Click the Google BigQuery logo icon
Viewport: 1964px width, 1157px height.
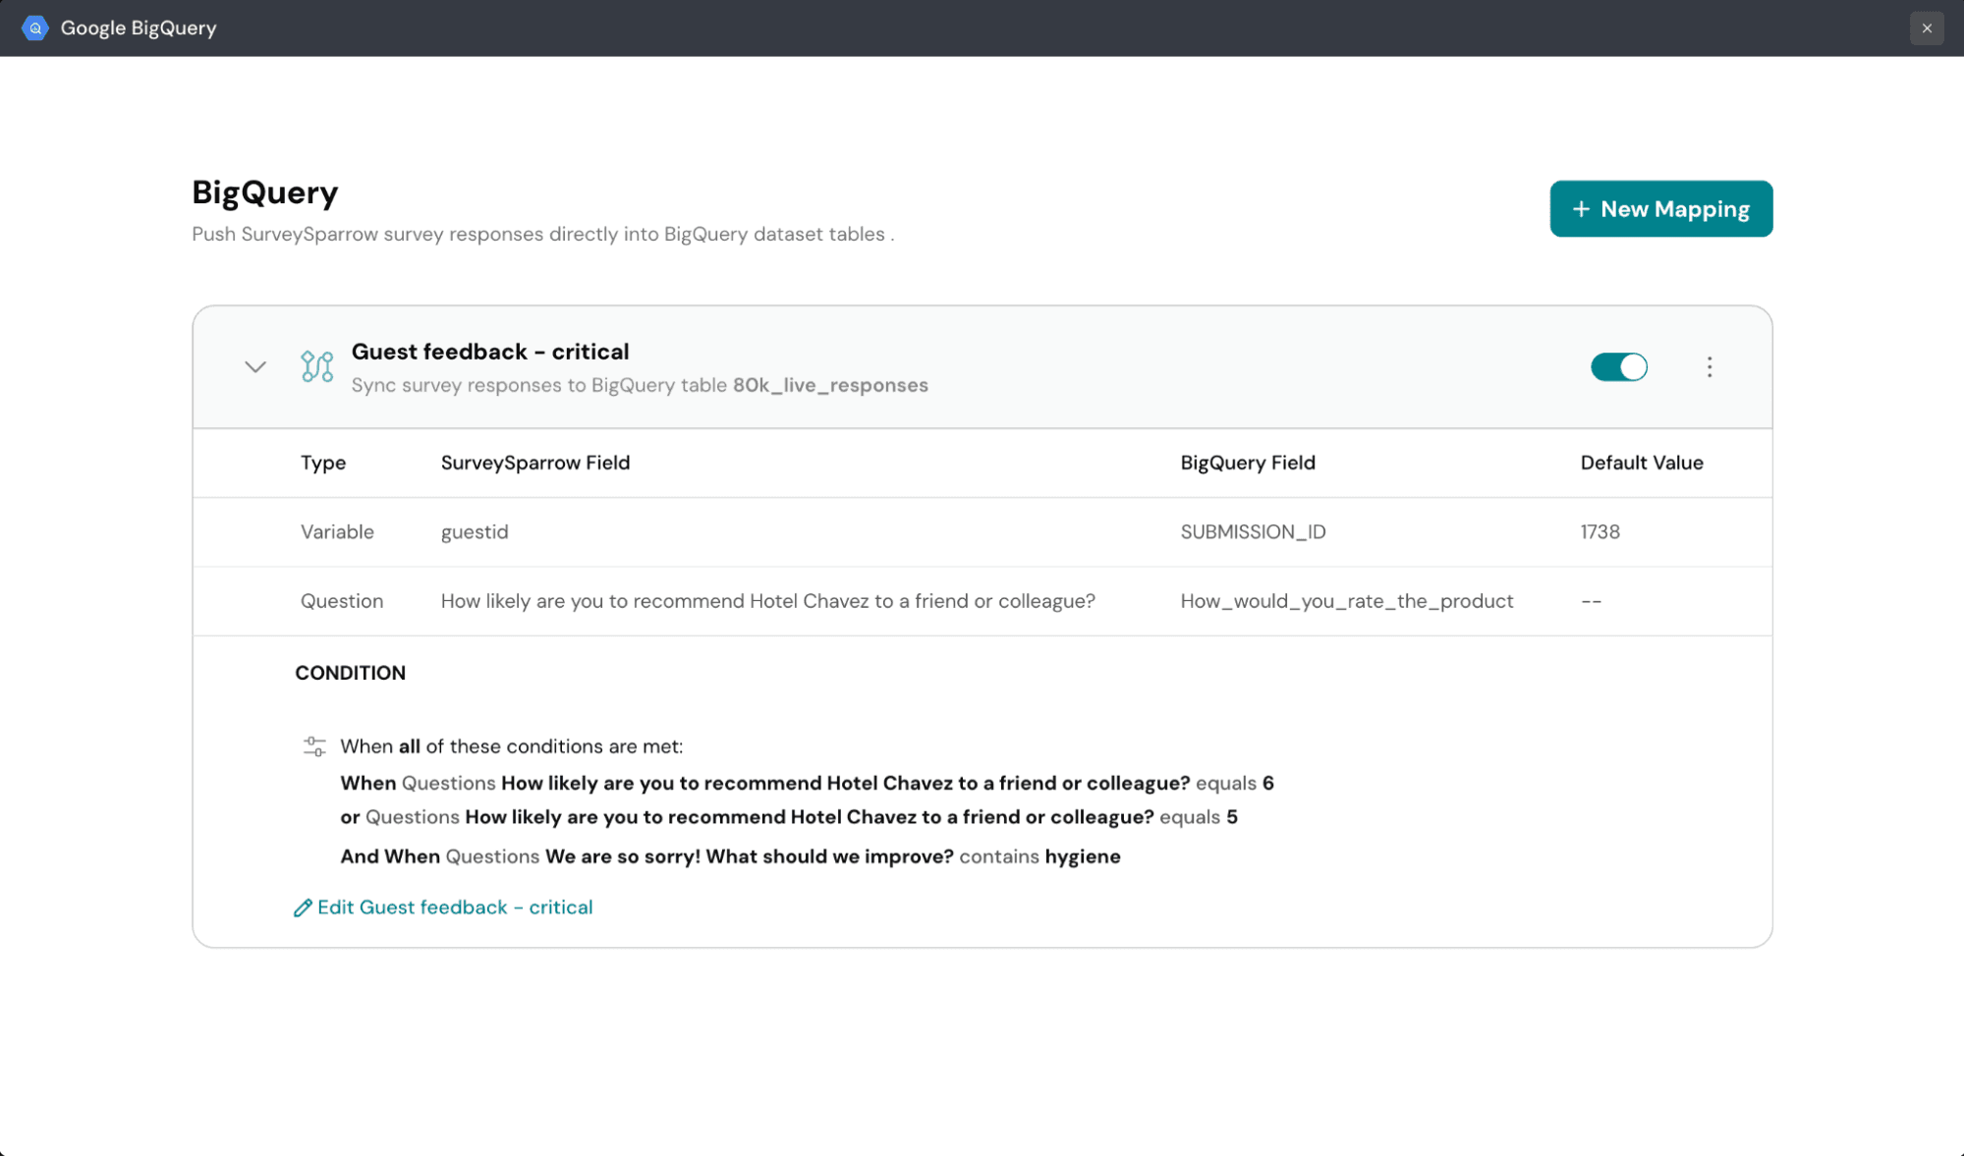(35, 28)
